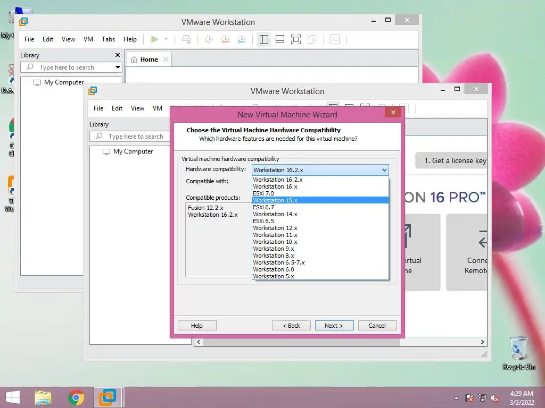Click the < Back button
The width and height of the screenshot is (545, 408).
(291, 326)
